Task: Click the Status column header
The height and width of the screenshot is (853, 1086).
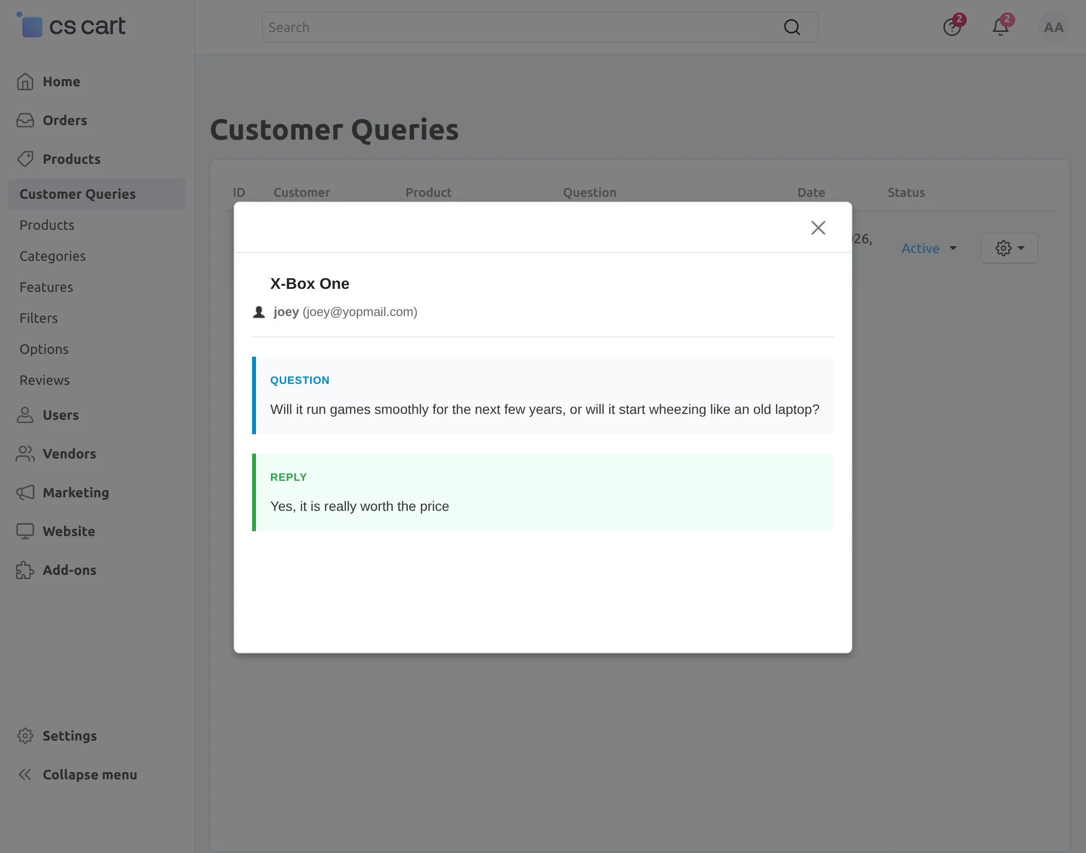Action: 906,192
